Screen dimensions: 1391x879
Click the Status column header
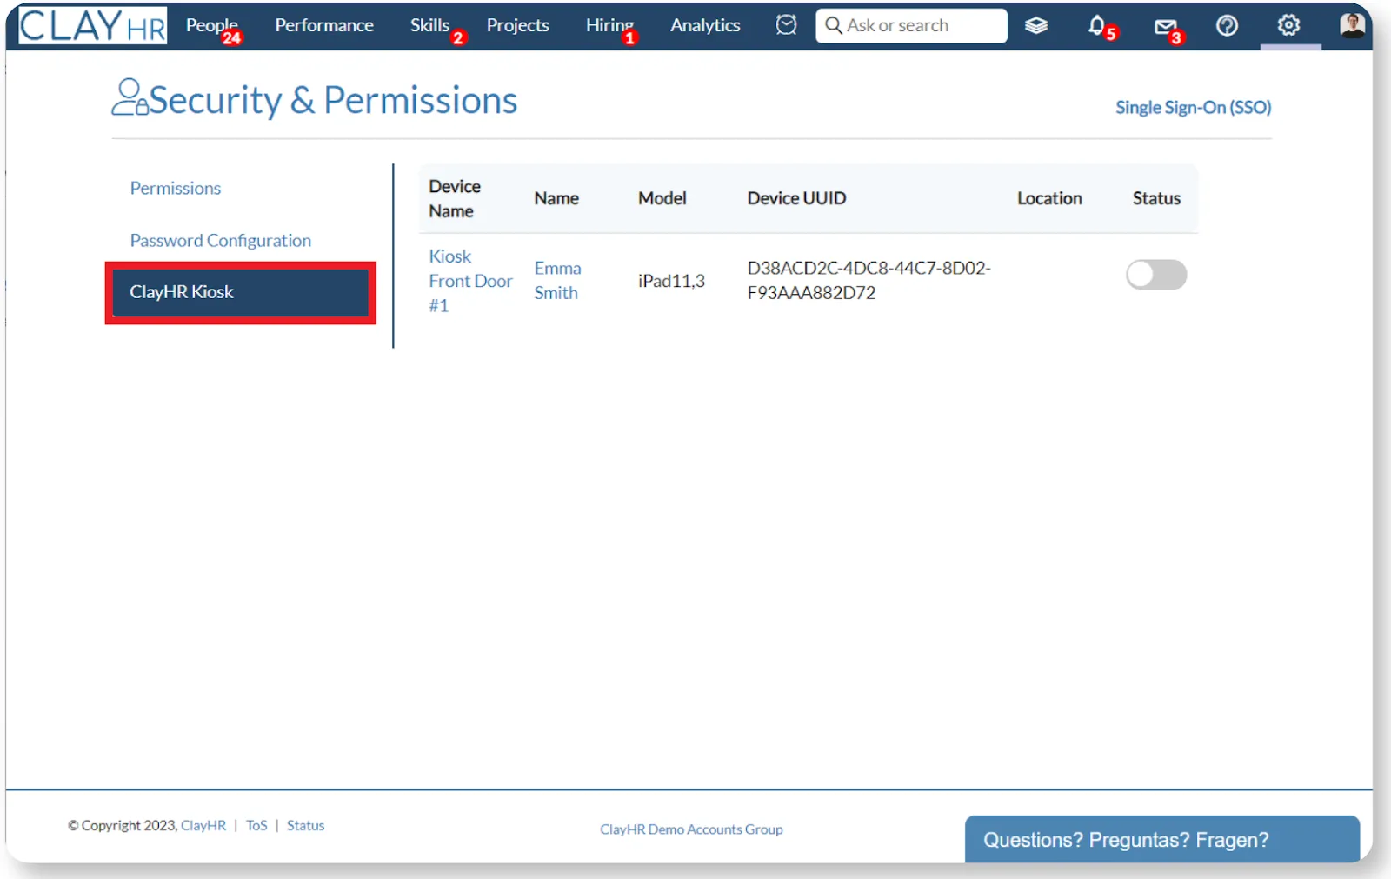coord(1156,198)
